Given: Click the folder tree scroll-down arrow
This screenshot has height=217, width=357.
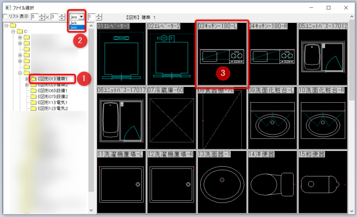Looking at the screenshot, I should pyautogui.click(x=91, y=210).
